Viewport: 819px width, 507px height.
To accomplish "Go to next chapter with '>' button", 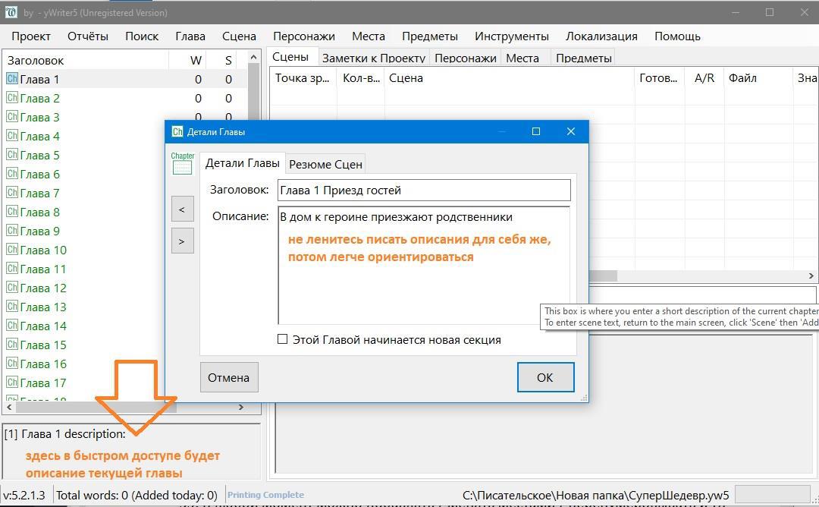I will [182, 241].
